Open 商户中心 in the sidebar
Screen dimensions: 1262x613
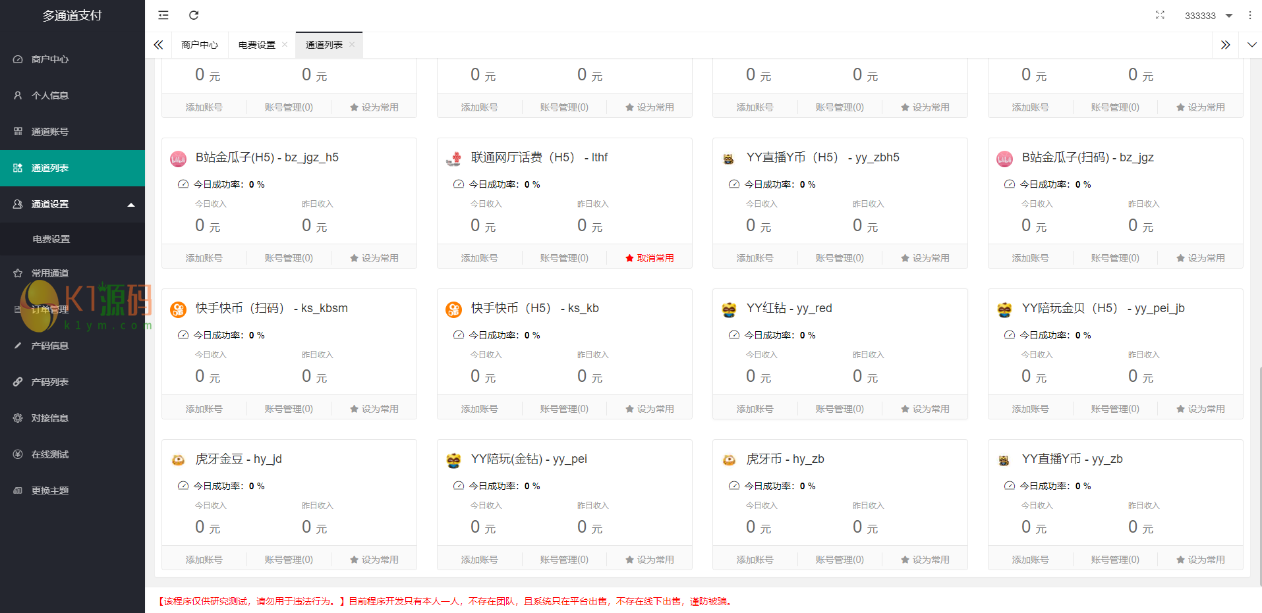72,59
